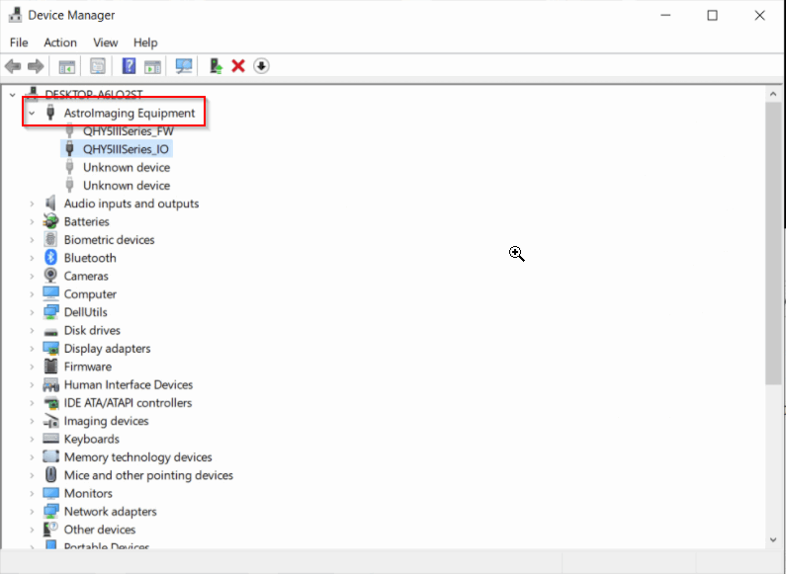786x574 pixels.
Task: Click the Disable device down-arrow icon
Action: 261,65
